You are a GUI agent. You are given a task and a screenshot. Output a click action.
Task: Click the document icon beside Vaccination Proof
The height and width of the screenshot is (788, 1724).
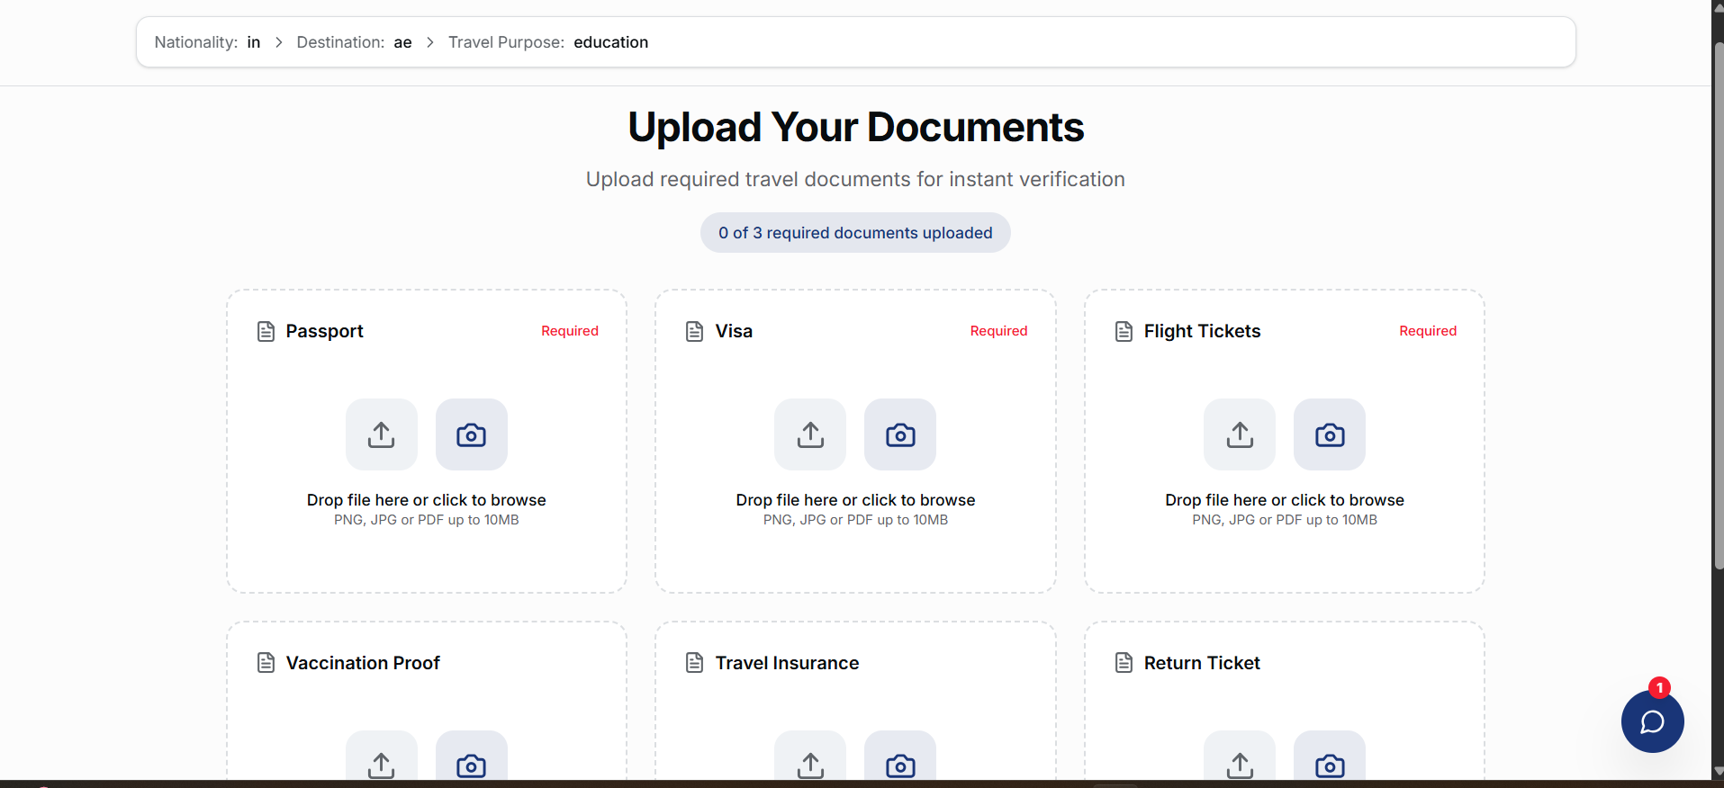pos(266,663)
